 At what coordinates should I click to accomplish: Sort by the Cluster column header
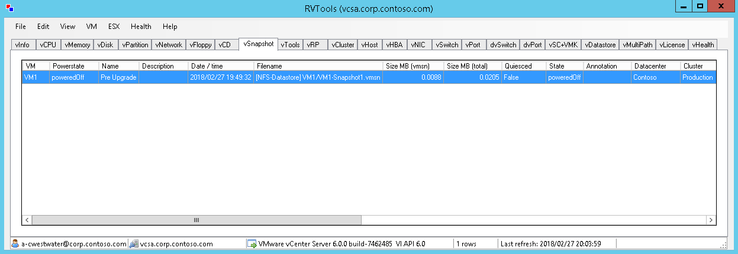pos(698,66)
